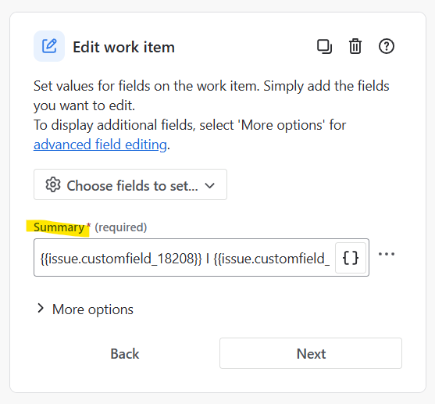
Task: Click the gear icon in Choose fields
Action: pos(52,184)
